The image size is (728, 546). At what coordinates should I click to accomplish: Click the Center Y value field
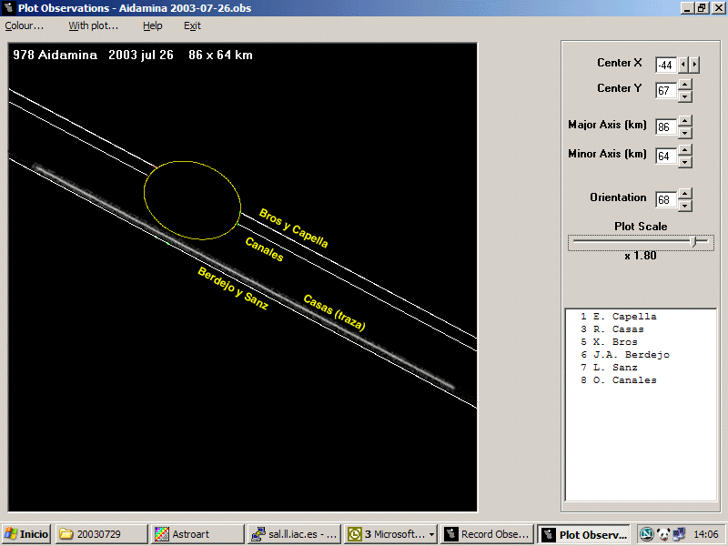tap(666, 90)
